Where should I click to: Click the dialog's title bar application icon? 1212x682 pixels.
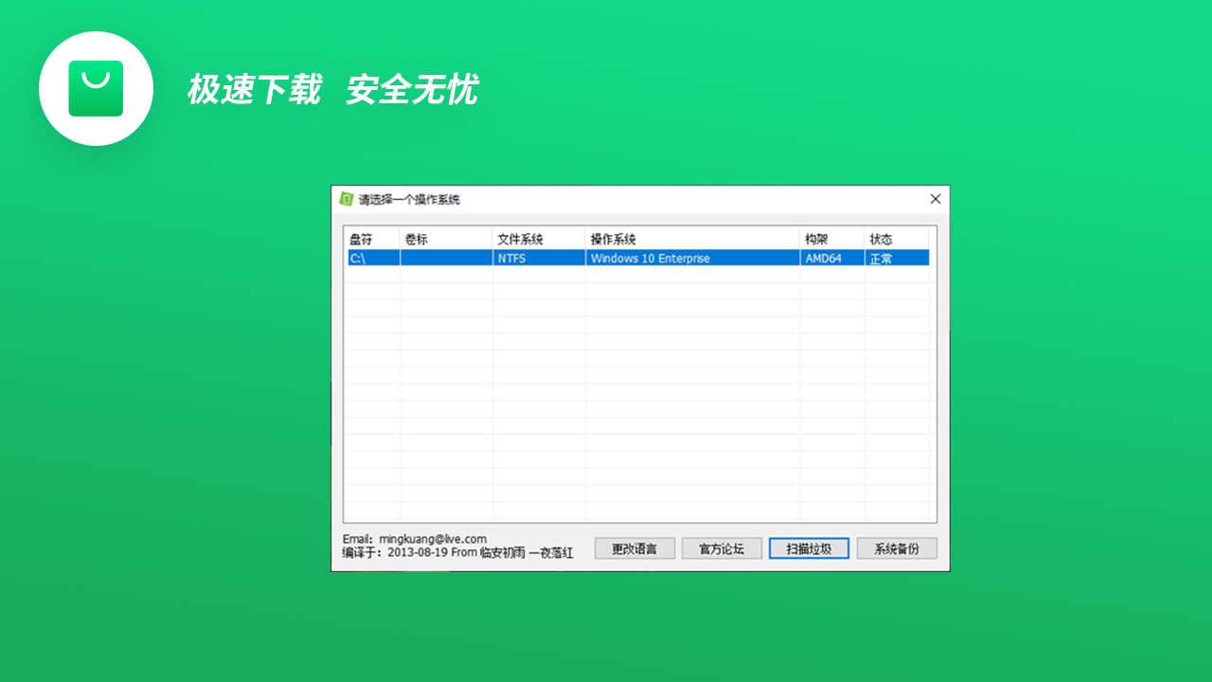pyautogui.click(x=345, y=199)
